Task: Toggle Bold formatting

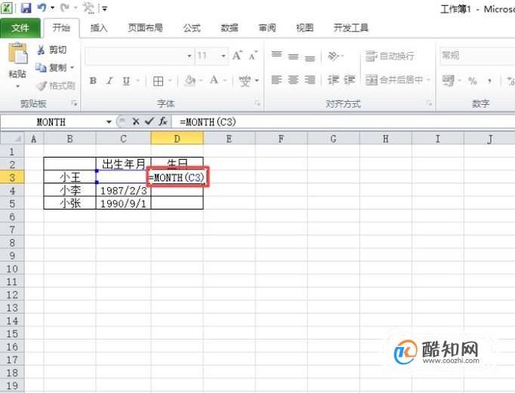Action: pyautogui.click(x=93, y=81)
